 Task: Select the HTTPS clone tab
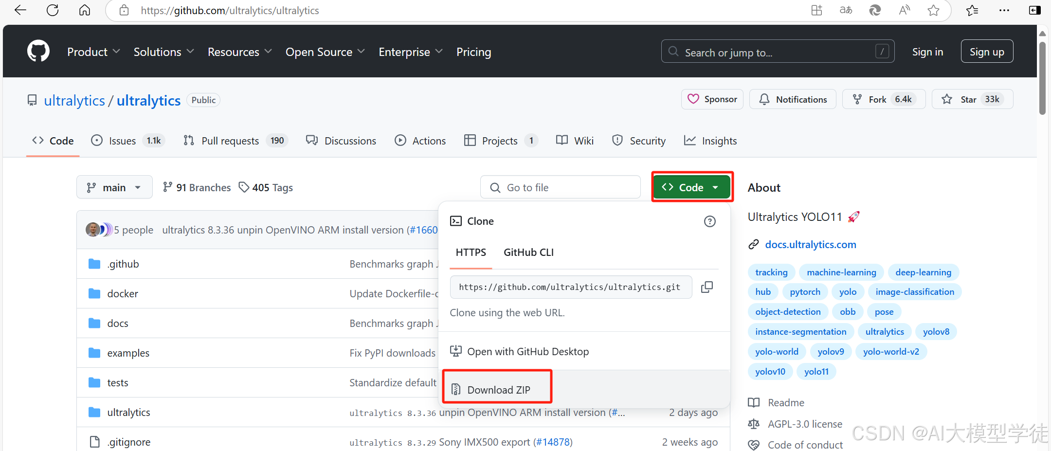pos(471,252)
